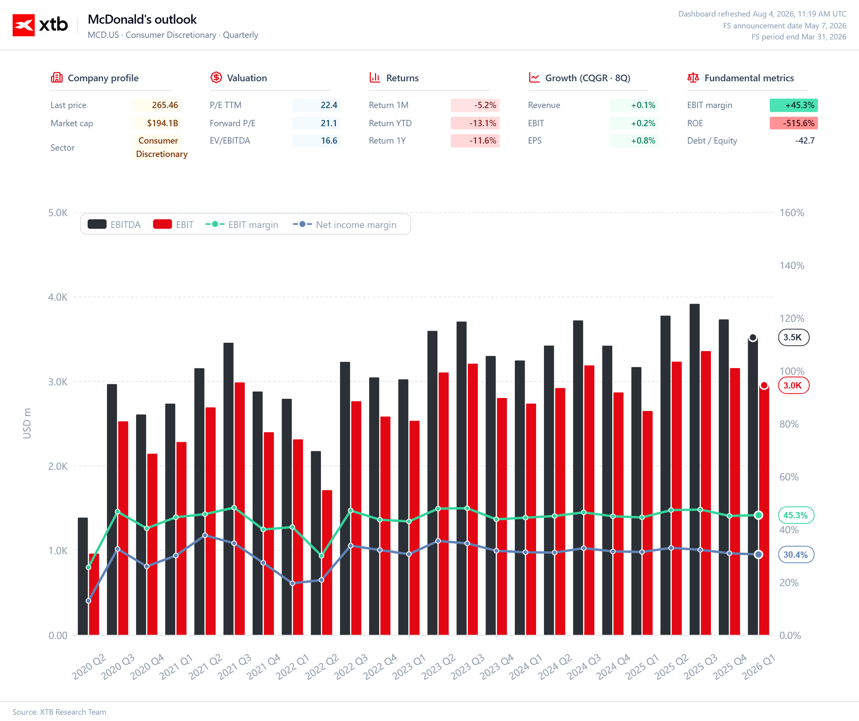Click the 30.4% net income margin label
This screenshot has width=859, height=721.
point(796,555)
